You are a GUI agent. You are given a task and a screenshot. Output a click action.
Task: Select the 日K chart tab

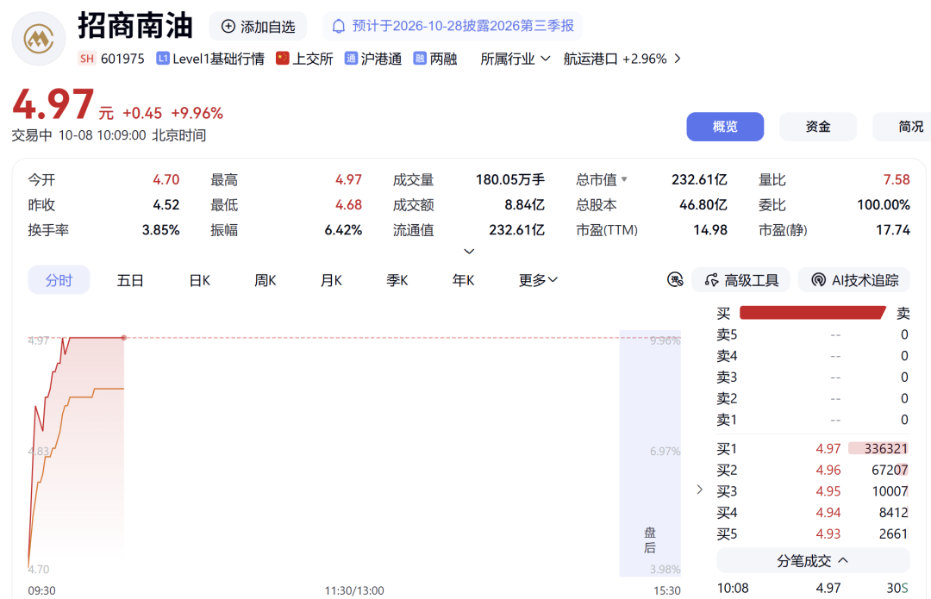(x=199, y=280)
